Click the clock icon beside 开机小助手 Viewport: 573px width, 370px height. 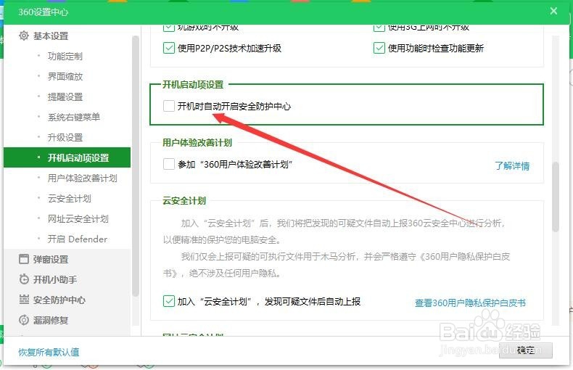[x=24, y=279]
